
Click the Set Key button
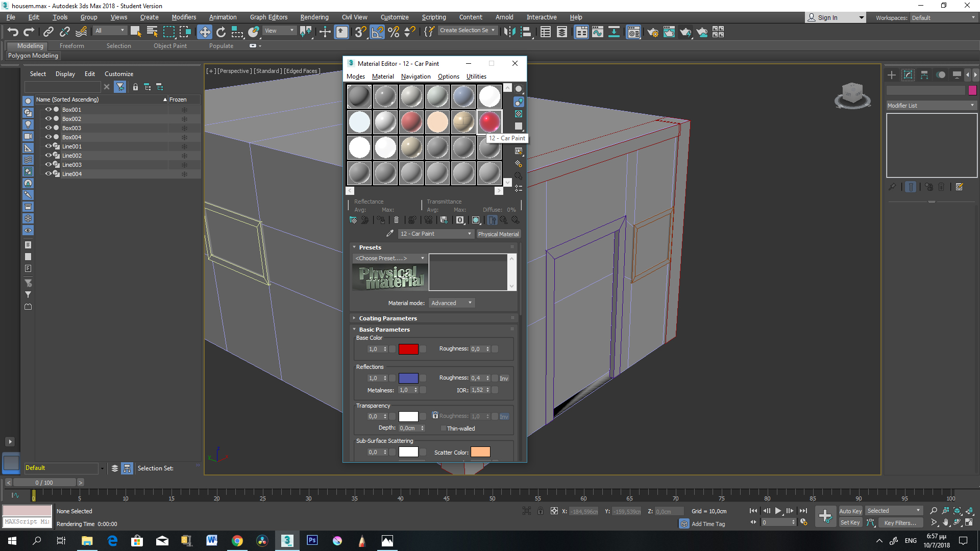pyautogui.click(x=850, y=523)
